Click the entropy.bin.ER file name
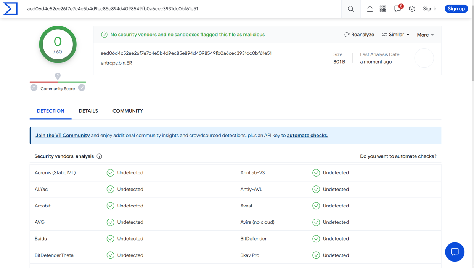This screenshot has height=268, width=474. 116,63
